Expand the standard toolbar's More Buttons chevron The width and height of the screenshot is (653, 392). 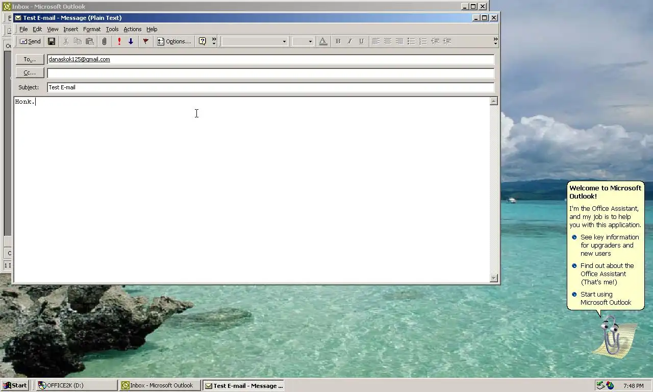click(x=214, y=41)
